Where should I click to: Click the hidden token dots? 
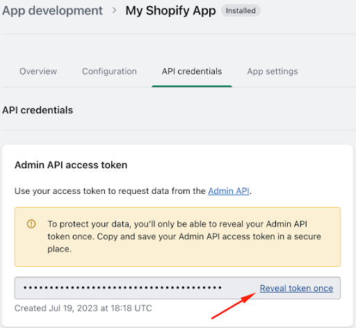point(122,288)
